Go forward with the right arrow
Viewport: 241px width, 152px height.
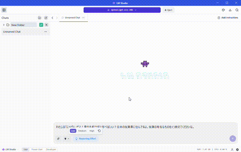point(57,18)
